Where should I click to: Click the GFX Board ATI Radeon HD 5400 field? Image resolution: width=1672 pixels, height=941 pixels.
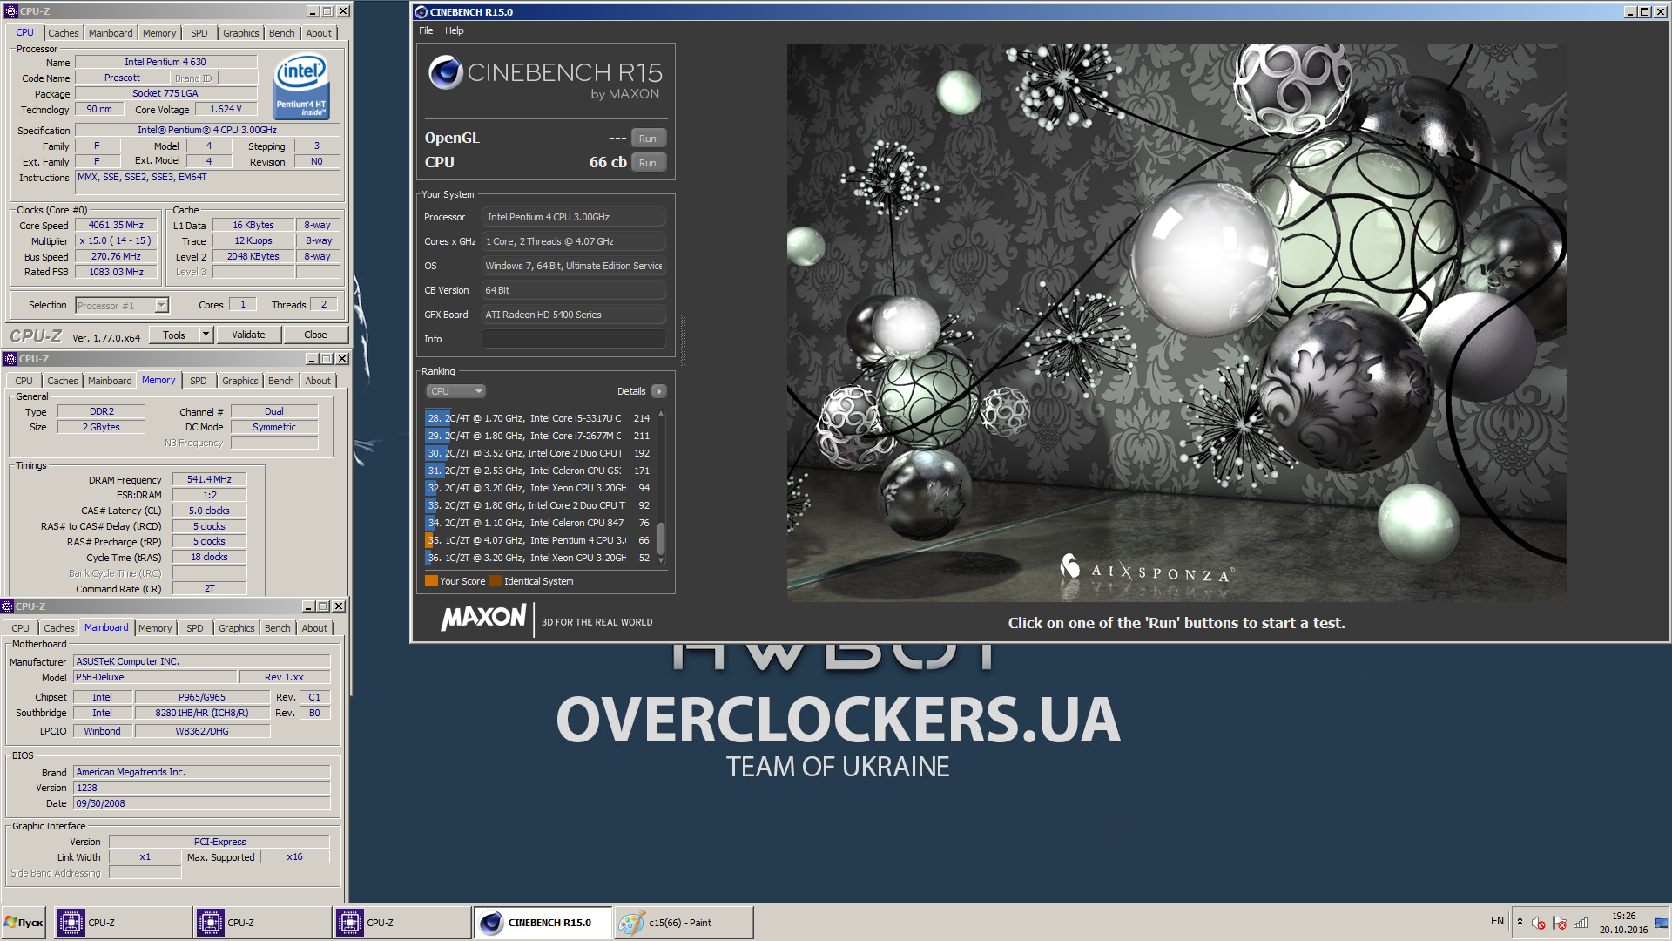(x=574, y=315)
